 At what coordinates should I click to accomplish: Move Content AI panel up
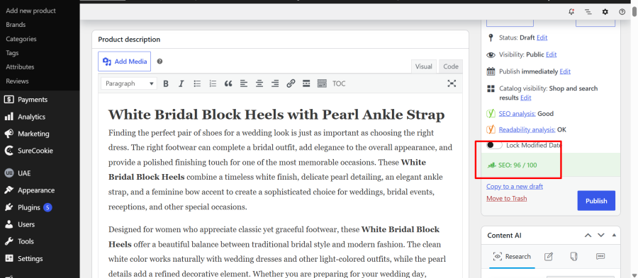pyautogui.click(x=588, y=236)
